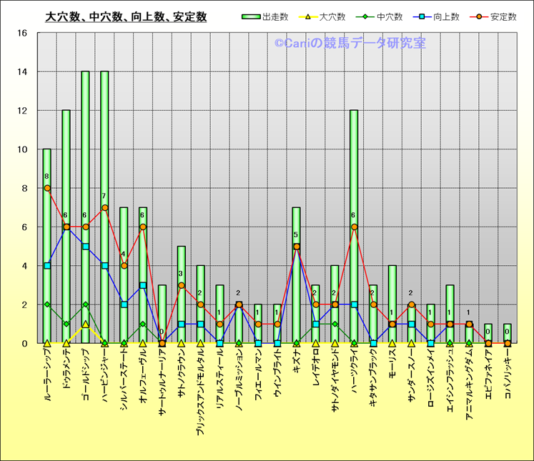Select ハーツクライ orange point labeled 6
534x461 pixels.
point(354,227)
